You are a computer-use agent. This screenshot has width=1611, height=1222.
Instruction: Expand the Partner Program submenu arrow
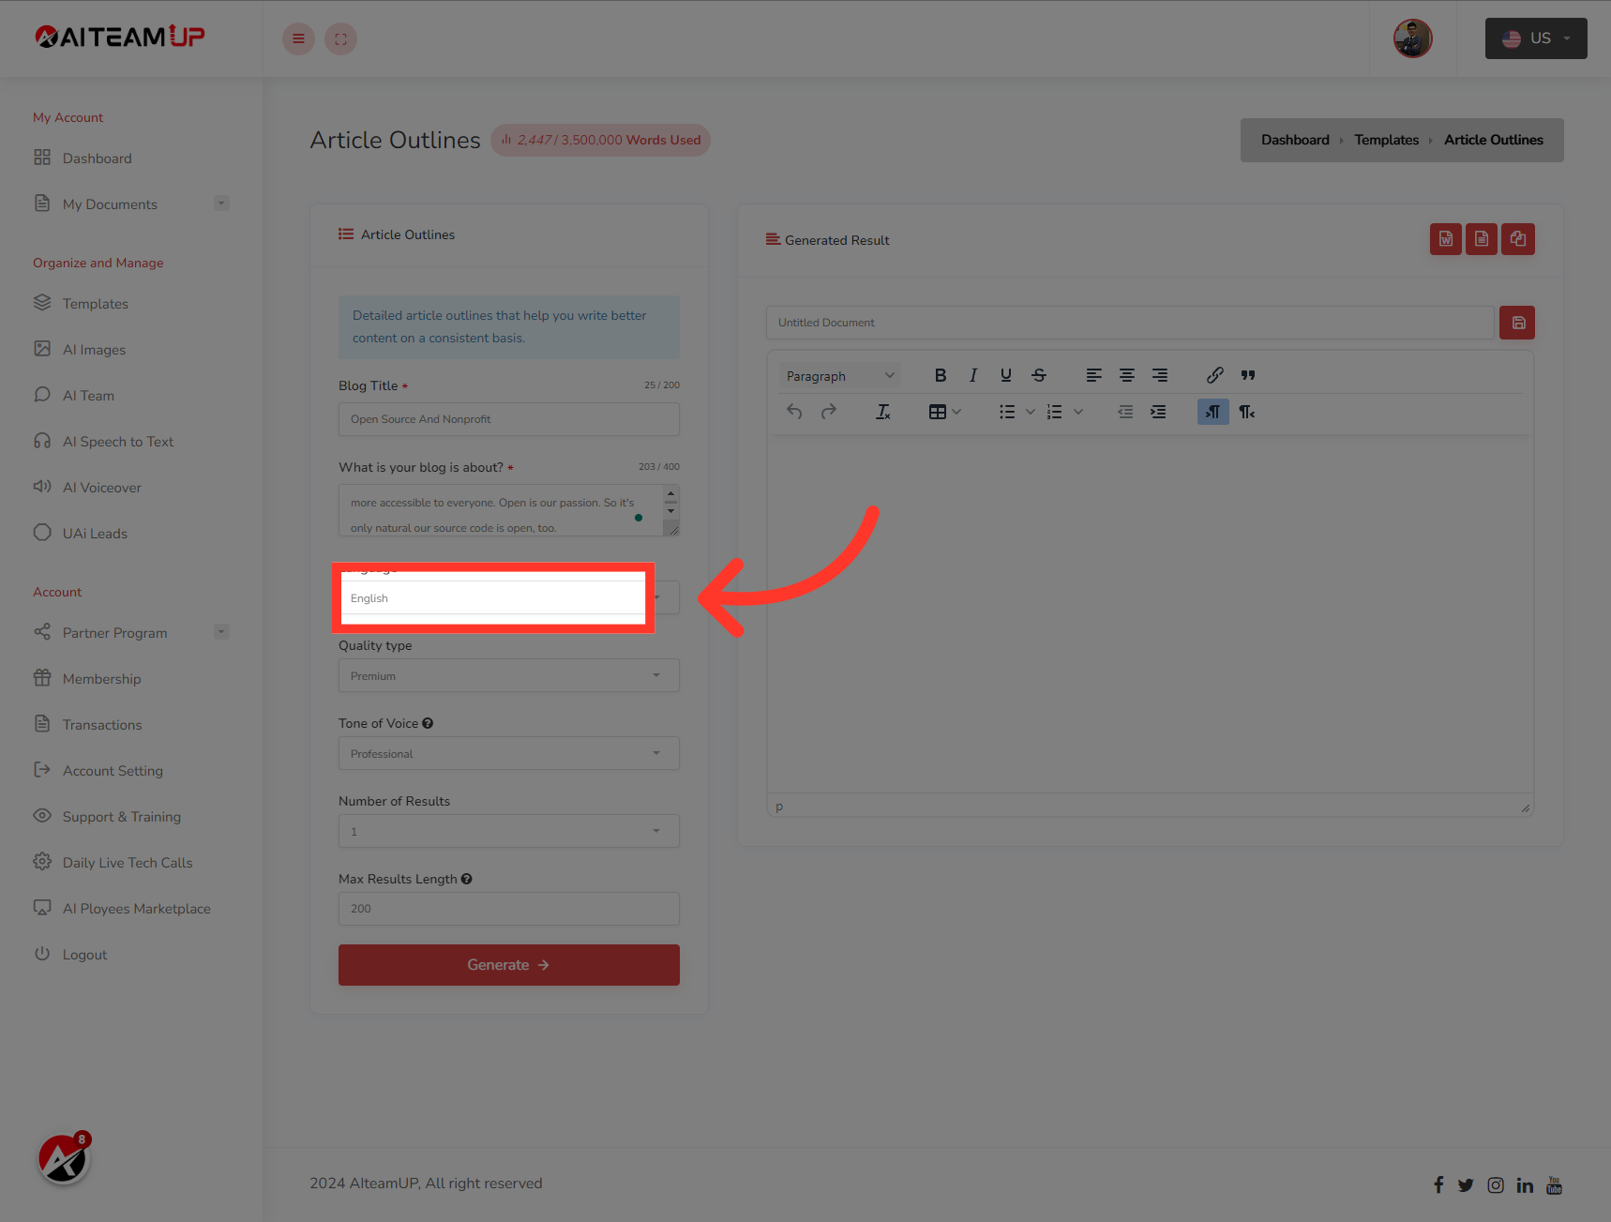[x=221, y=632]
